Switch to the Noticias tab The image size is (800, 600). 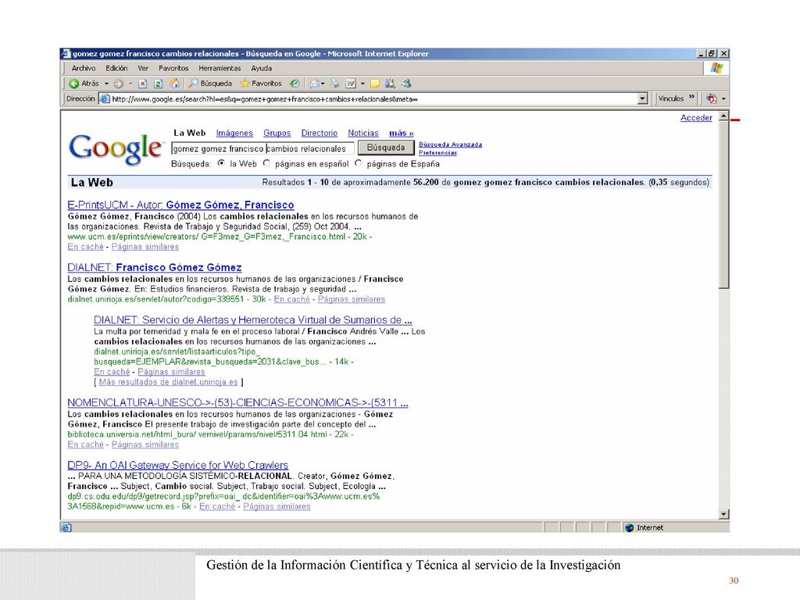tap(363, 133)
